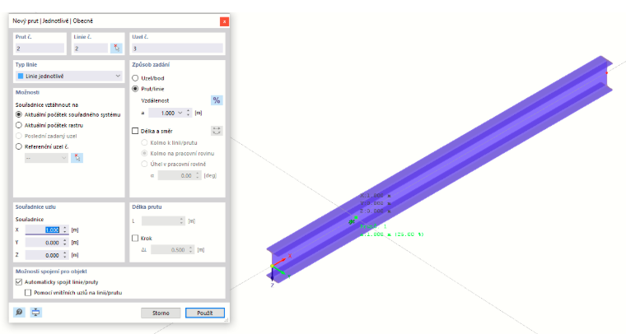
Task: Click the Linie č. input field
Action: (x=91, y=49)
